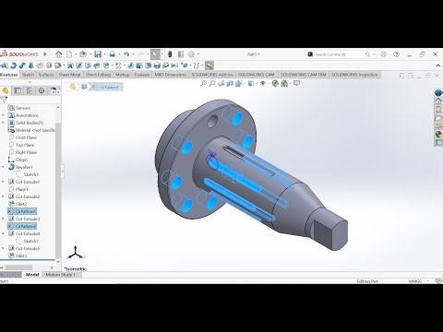Open the Home welcome dialog icon
The image size is (443, 332).
[x=58, y=54]
